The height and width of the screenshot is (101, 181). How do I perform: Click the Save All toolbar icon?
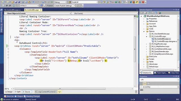pos(19,2)
